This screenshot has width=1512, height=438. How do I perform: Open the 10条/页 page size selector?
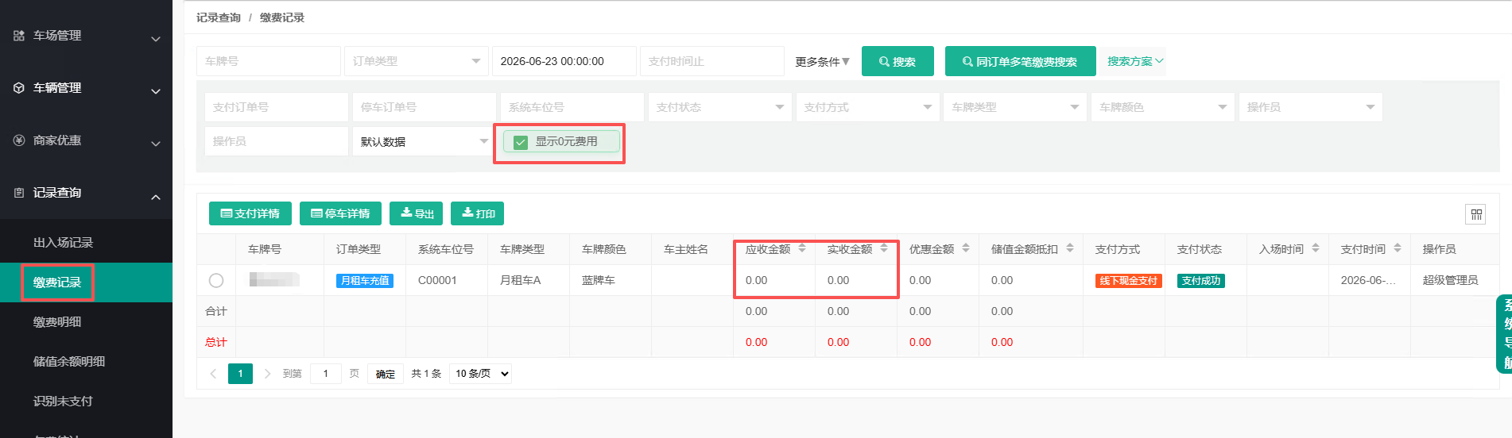point(480,374)
